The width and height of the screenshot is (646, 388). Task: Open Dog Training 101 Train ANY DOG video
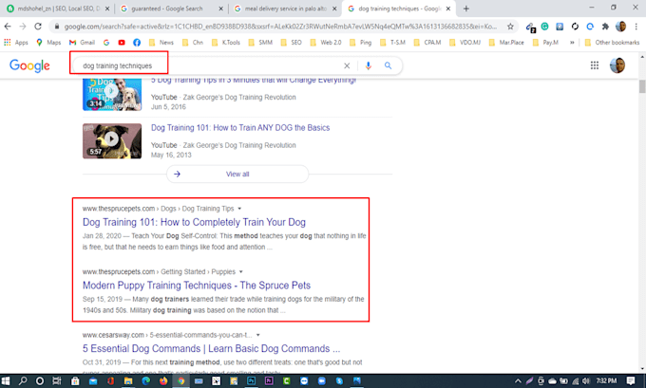pos(240,128)
